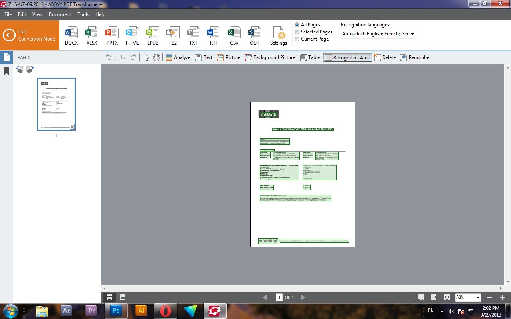Screen dimensions: 511x319
Task: Show the Pages panel icon
Action: tap(6, 57)
